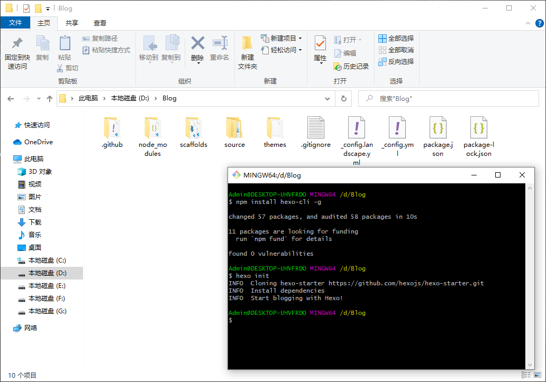Image resolution: width=546 pixels, height=382 pixels.
Task: Select Downloads folder in sidebar
Action: click(30, 222)
